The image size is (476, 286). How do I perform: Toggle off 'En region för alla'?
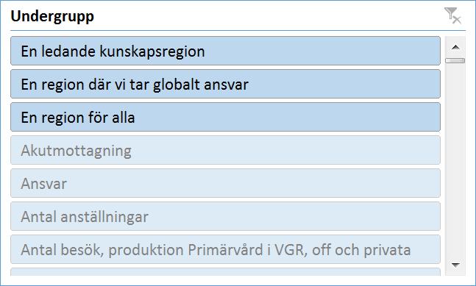click(225, 117)
